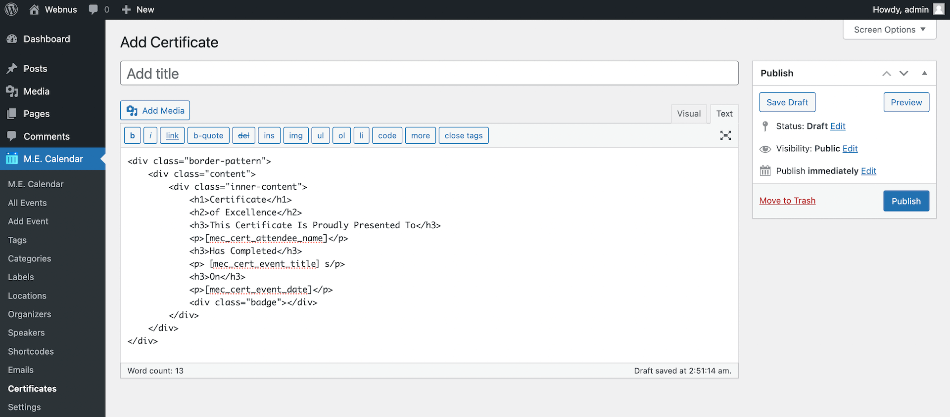The height and width of the screenshot is (417, 950).
Task: Click the WordPress logo icon
Action: pyautogui.click(x=11, y=9)
